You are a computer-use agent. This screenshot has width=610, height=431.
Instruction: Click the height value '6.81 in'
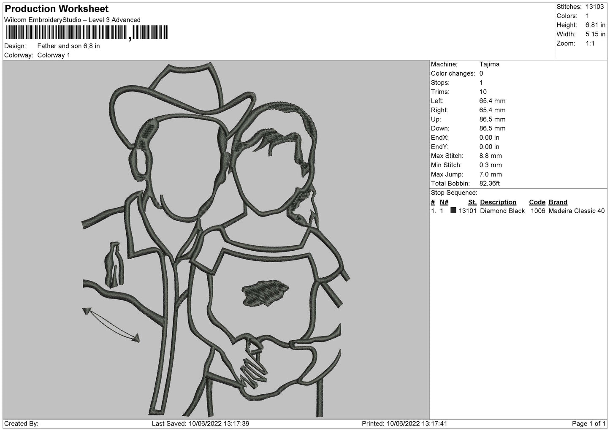[596, 25]
